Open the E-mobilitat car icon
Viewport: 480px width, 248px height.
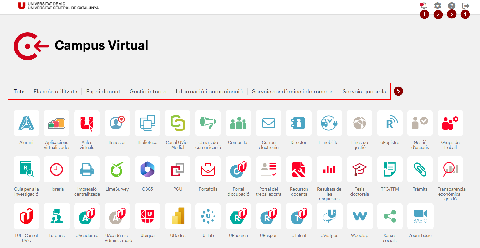coord(329,123)
